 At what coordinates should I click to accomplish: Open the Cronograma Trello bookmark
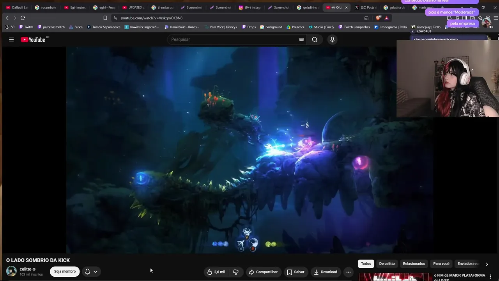(391, 27)
